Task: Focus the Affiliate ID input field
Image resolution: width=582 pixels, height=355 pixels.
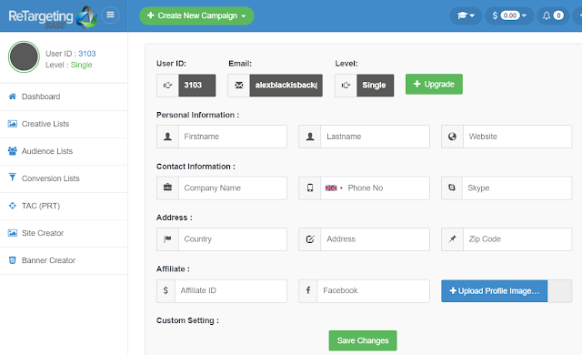Action: coord(231,290)
